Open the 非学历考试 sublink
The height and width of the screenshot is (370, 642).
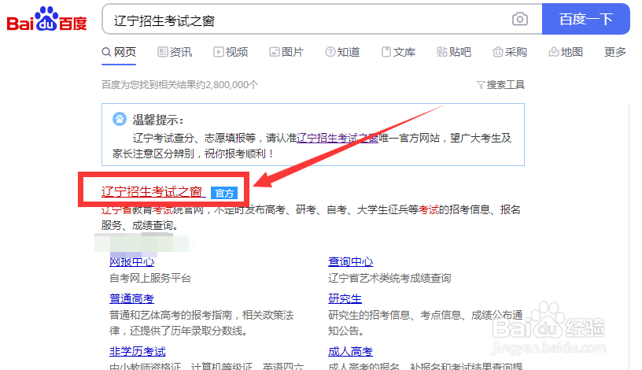(137, 352)
